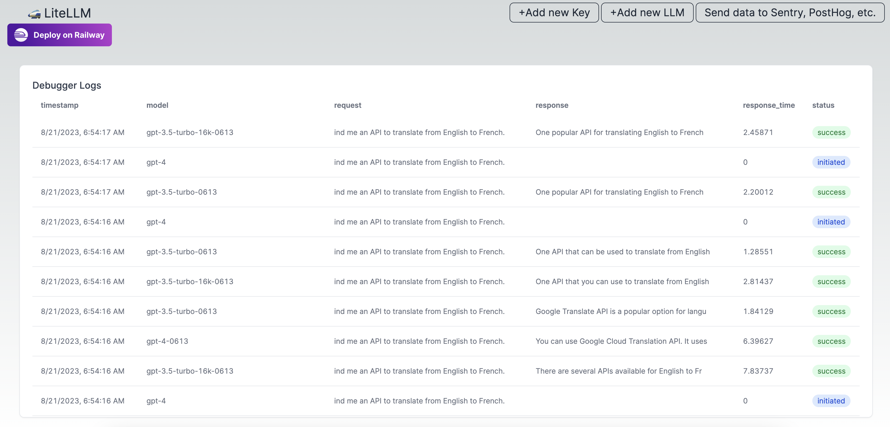The width and height of the screenshot is (890, 427).
Task: Click the +Add new Key button
Action: tap(554, 13)
